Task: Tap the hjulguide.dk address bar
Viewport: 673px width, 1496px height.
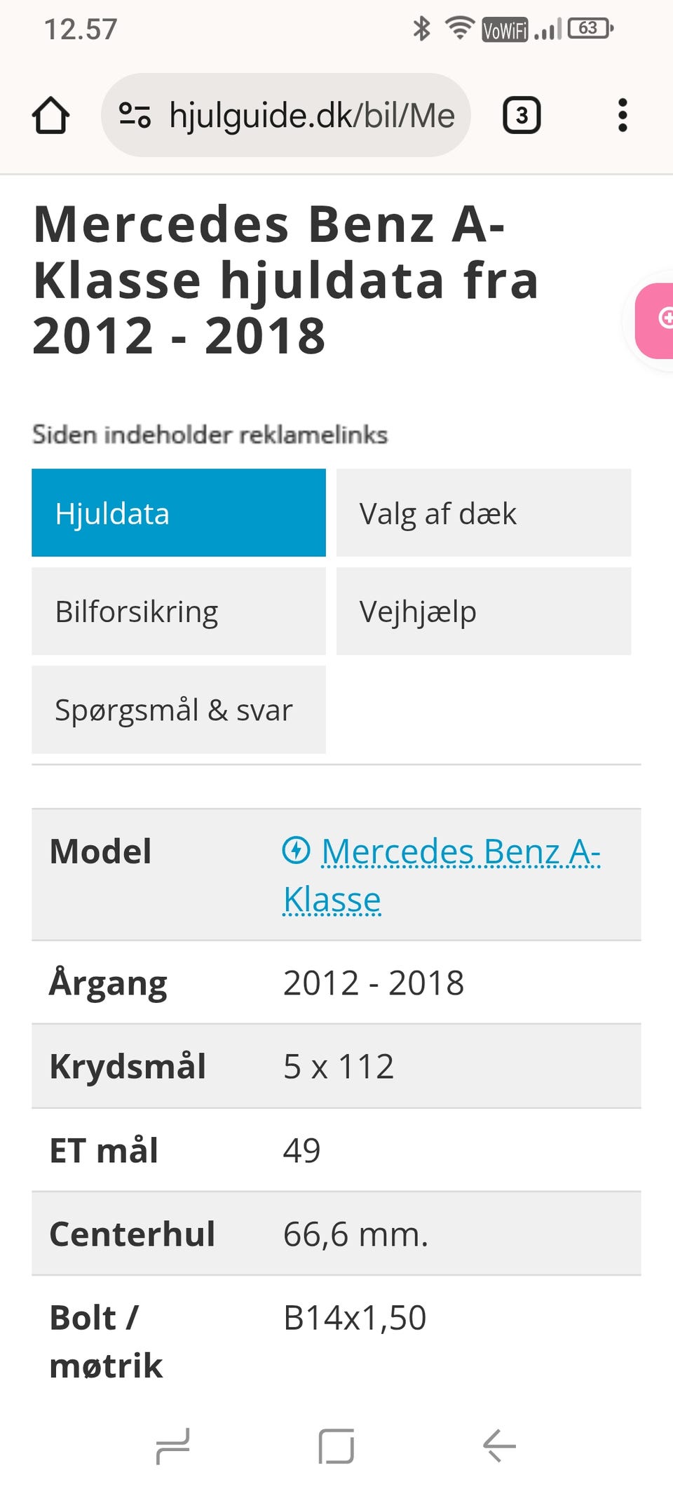Action: pos(312,116)
